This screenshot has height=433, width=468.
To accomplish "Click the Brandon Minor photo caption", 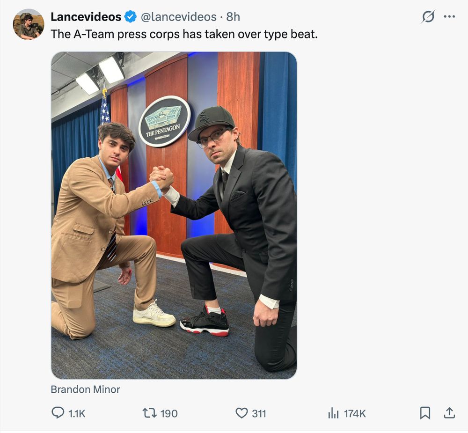I will [x=85, y=389].
